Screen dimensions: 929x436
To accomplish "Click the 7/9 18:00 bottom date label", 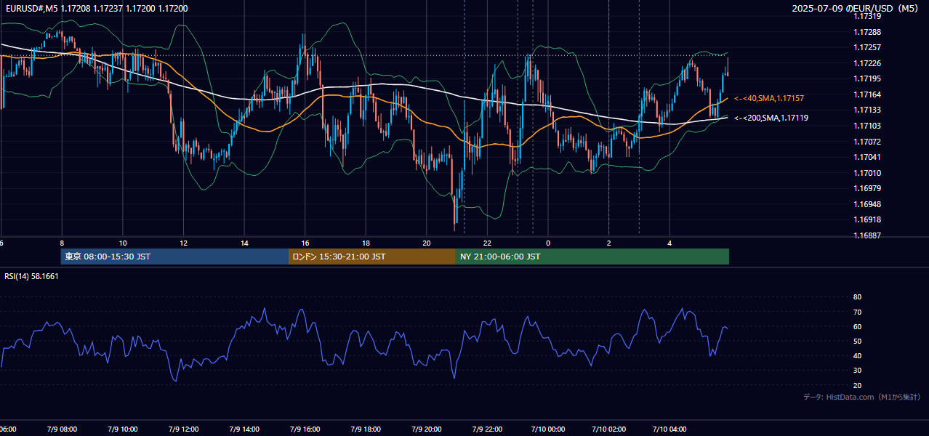I will point(366,429).
